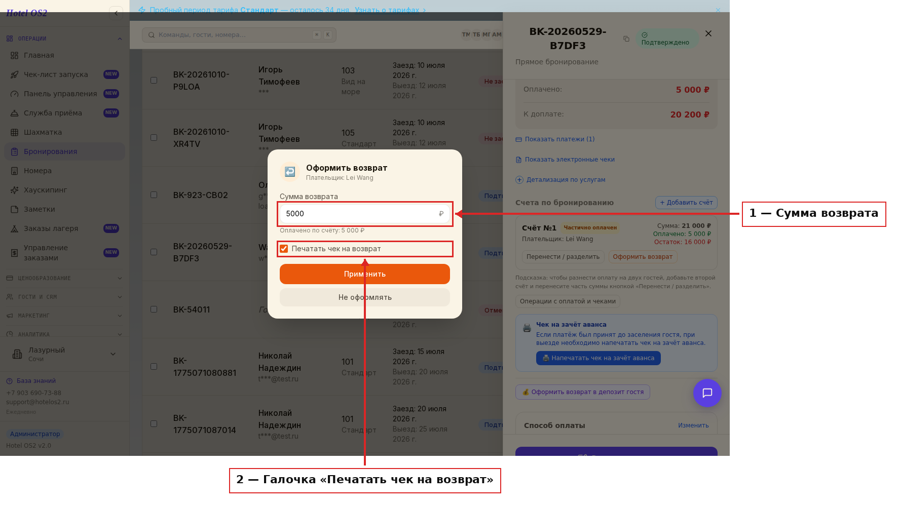Open the Лазурный Сочи property dropdown
Screen dimensions: 898x505
[64, 354]
